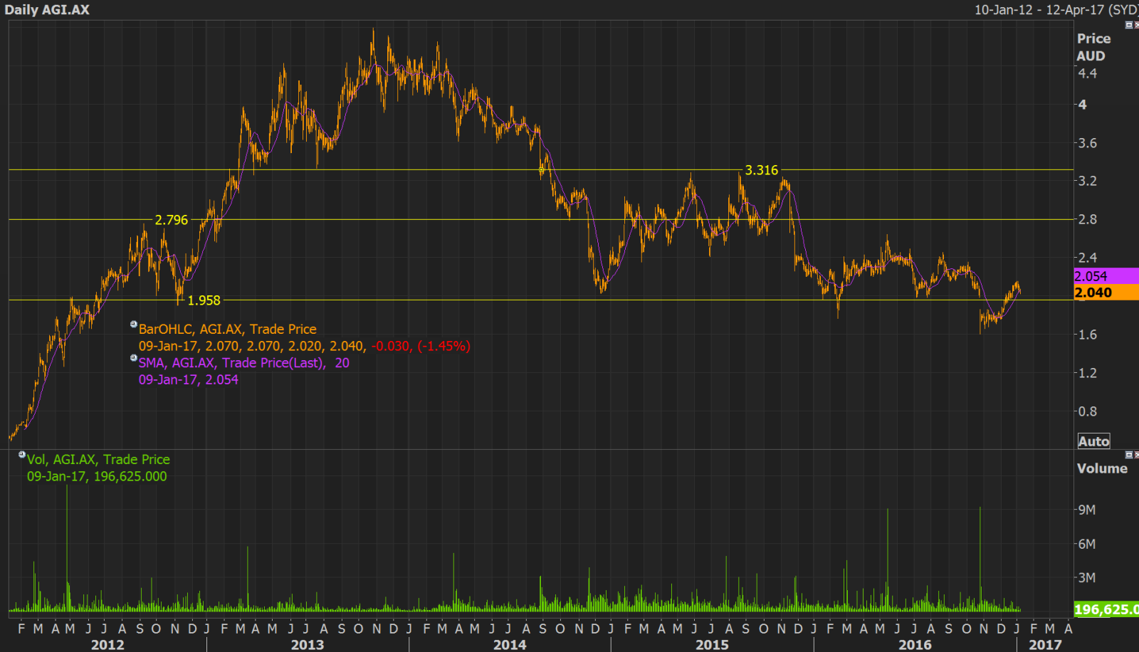Click the 9M volume axis label
Viewport: 1139px width, 652px height.
[x=1087, y=510]
